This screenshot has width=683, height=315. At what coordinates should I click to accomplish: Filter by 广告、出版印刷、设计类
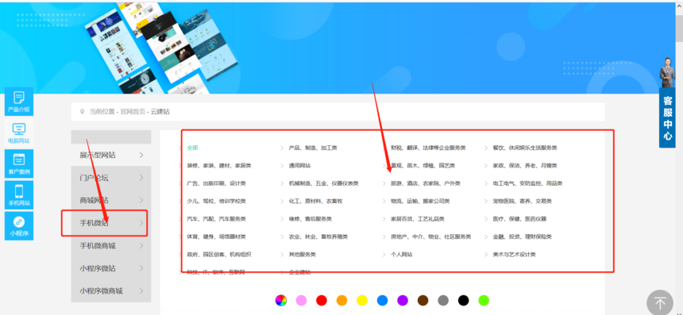pyautogui.click(x=217, y=183)
